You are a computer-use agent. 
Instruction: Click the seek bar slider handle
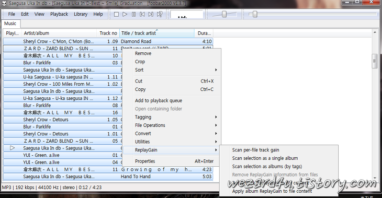(x=255, y=14)
